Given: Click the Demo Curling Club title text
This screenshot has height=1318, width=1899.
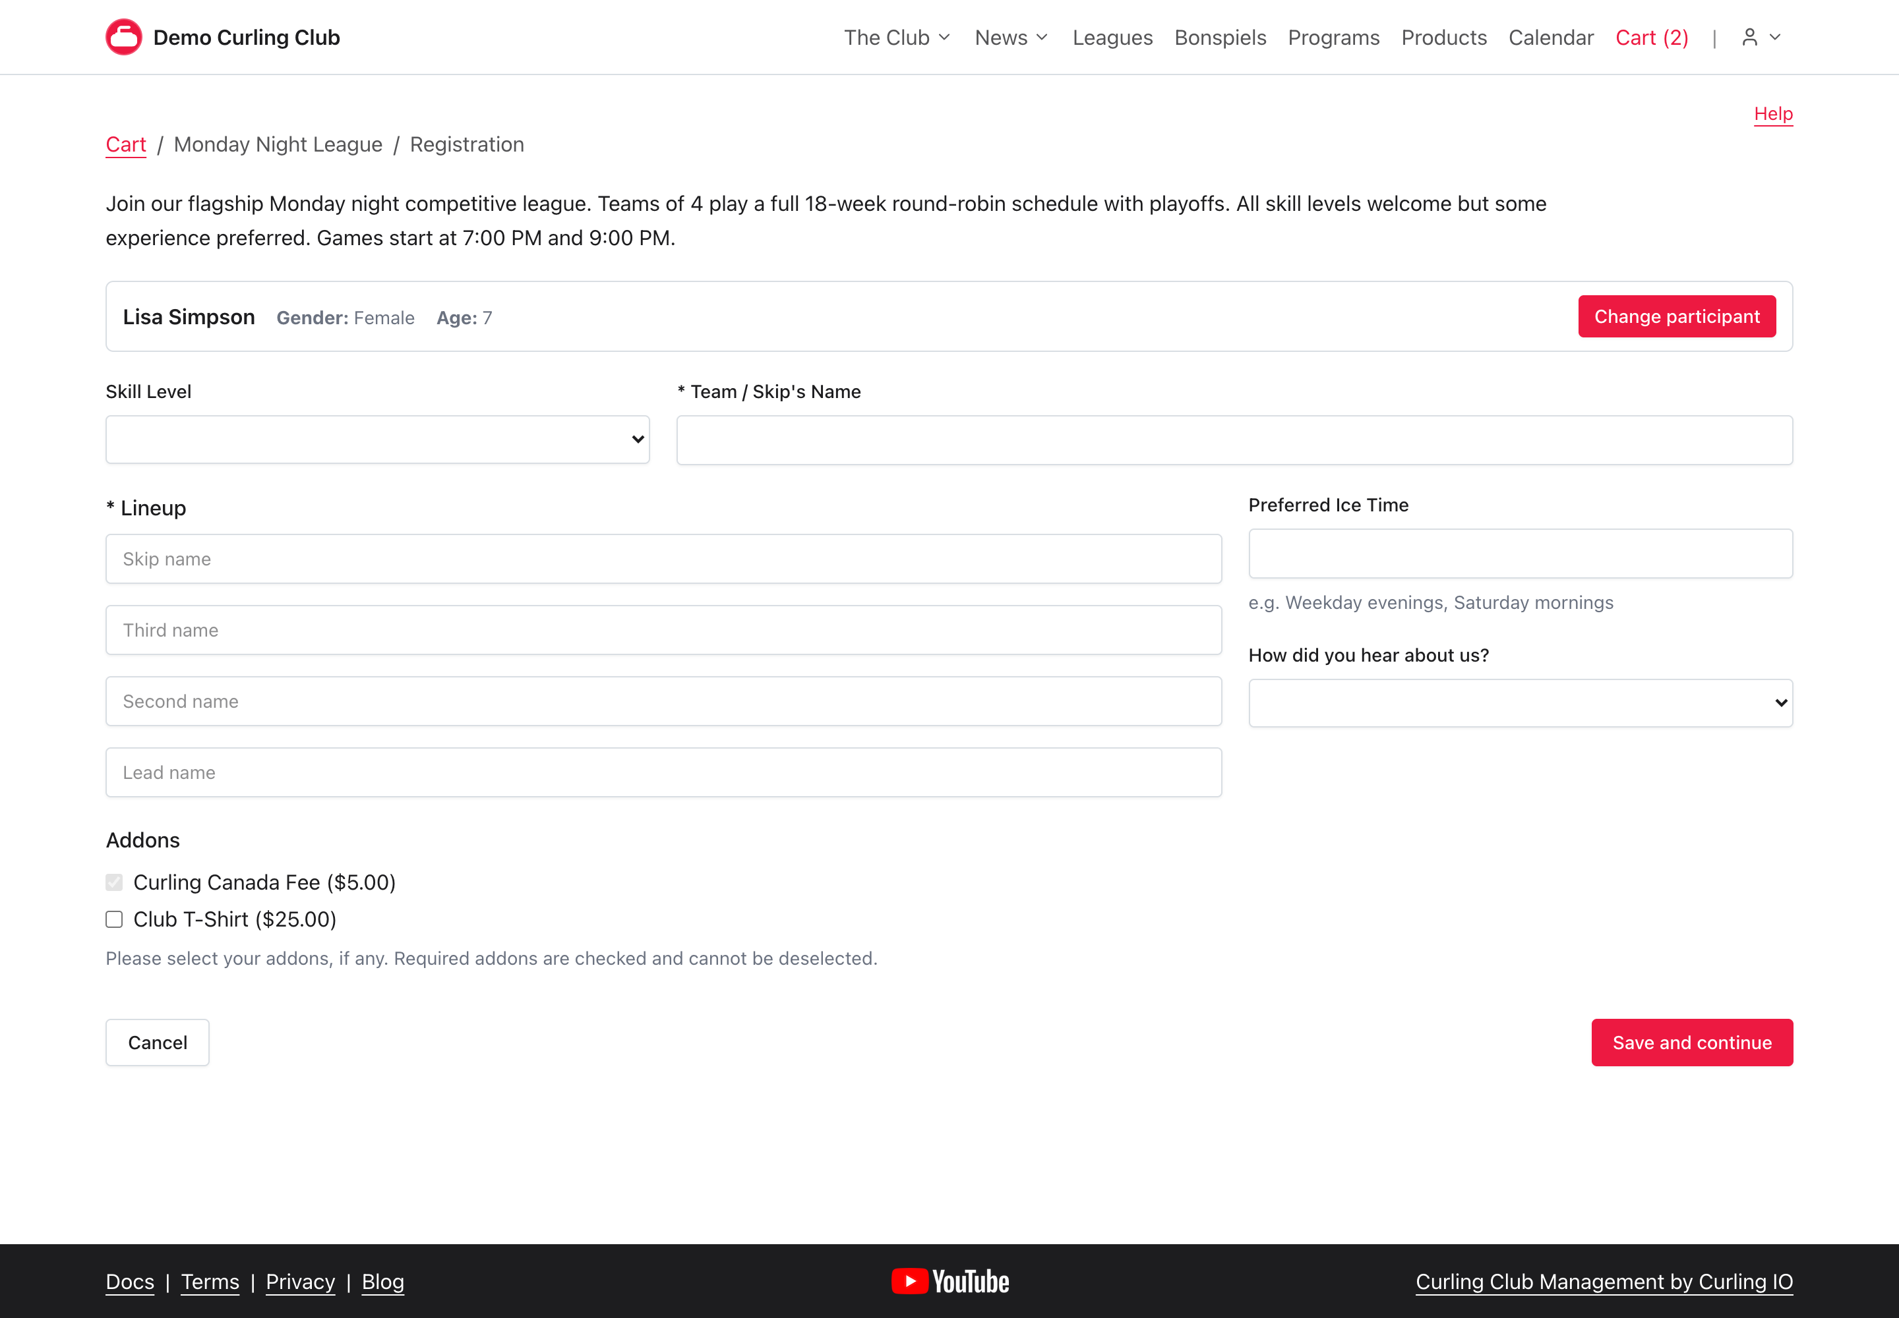Looking at the screenshot, I should pyautogui.click(x=246, y=37).
